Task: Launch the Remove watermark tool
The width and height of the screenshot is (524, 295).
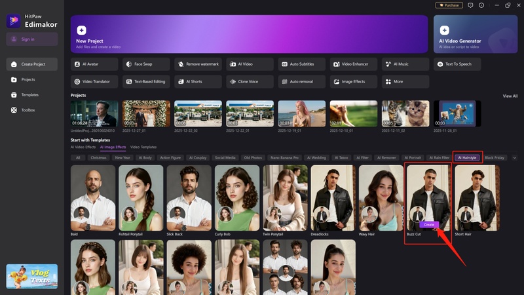Action: coord(197,64)
